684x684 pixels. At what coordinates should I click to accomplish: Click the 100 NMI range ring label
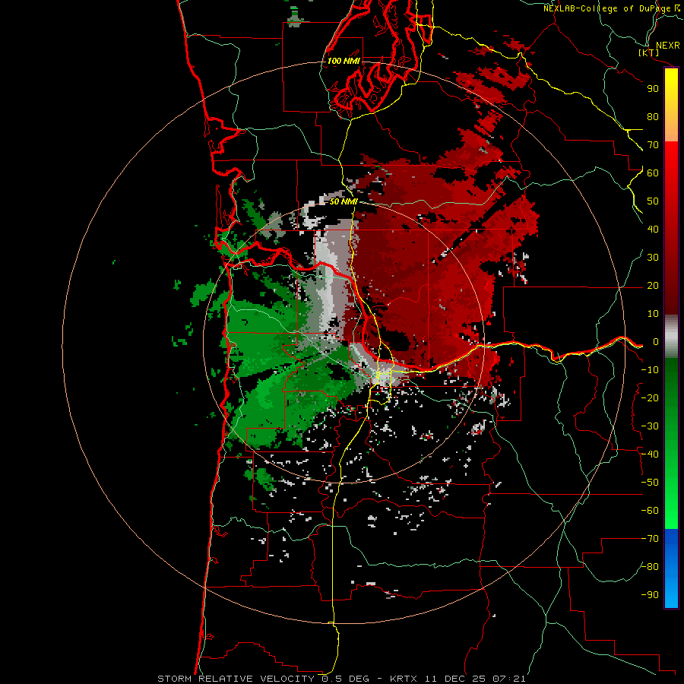coord(344,61)
